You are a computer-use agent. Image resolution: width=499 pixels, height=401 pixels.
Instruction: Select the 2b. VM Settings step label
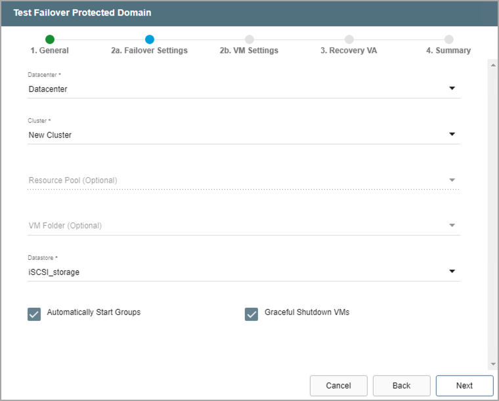coord(249,51)
